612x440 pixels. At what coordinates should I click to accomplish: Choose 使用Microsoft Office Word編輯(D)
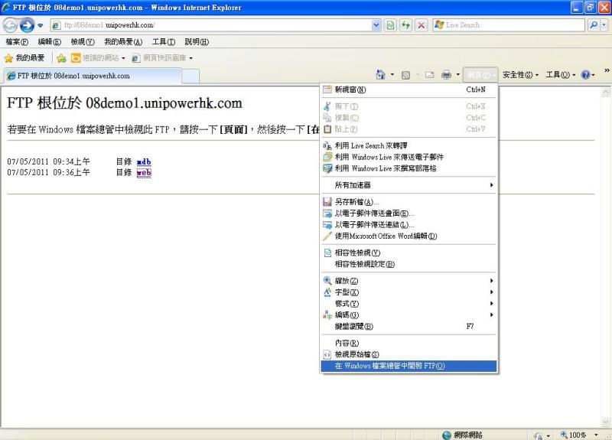pyautogui.click(x=409, y=236)
